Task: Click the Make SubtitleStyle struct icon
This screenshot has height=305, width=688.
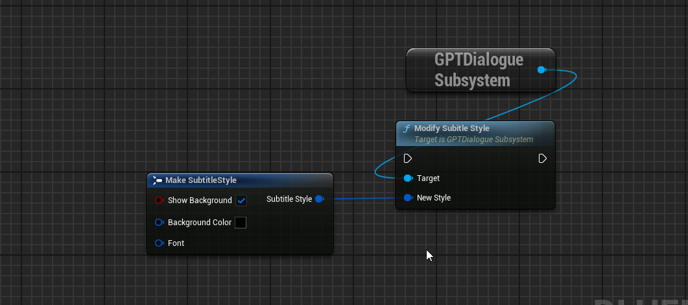Action: (158, 180)
